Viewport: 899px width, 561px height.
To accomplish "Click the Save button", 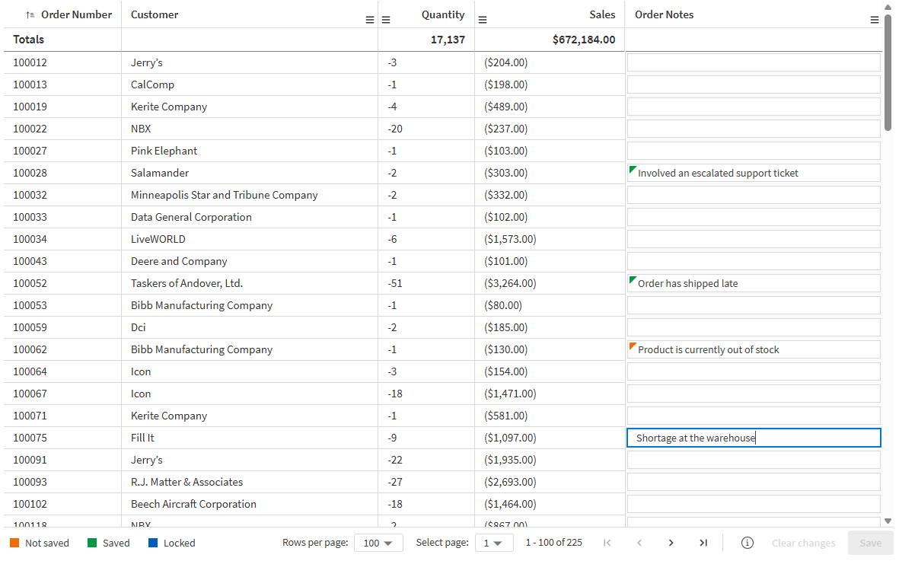I will point(870,543).
